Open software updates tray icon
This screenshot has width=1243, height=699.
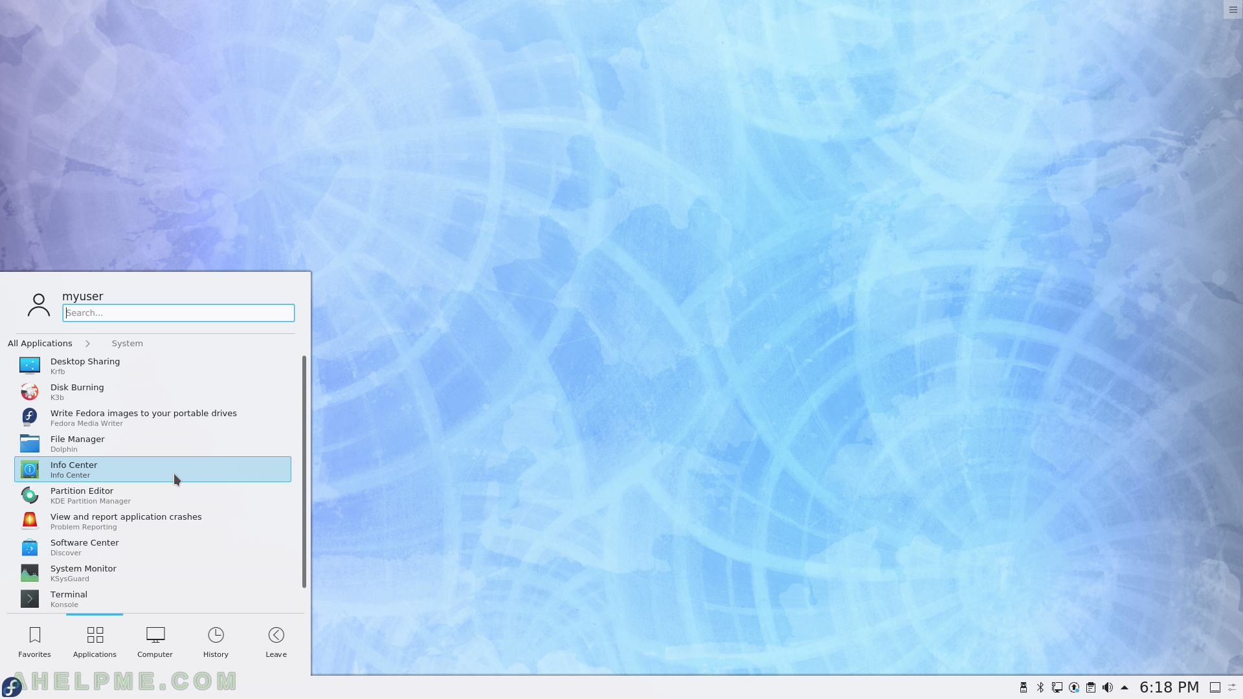(1074, 687)
